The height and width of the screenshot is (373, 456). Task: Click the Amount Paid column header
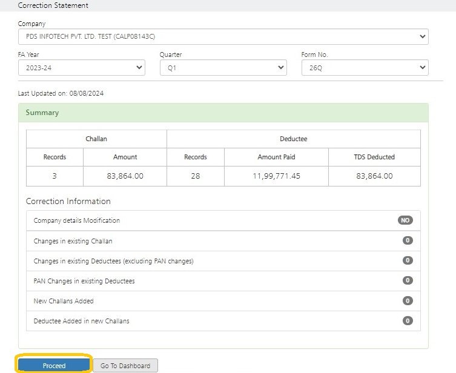point(276,157)
